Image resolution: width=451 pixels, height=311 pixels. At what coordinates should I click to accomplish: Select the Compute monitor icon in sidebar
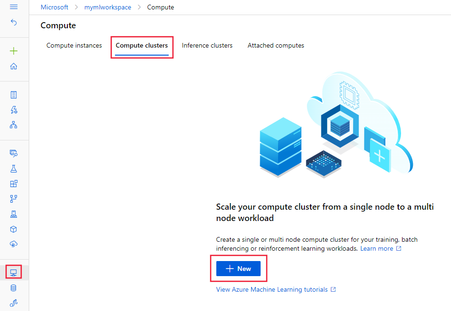point(14,272)
